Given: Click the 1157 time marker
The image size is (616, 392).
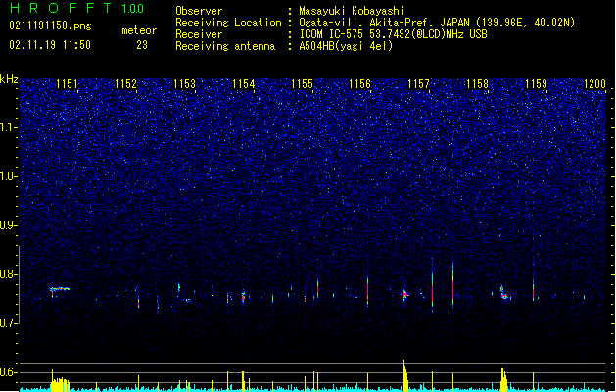Looking at the screenshot, I should click(419, 83).
